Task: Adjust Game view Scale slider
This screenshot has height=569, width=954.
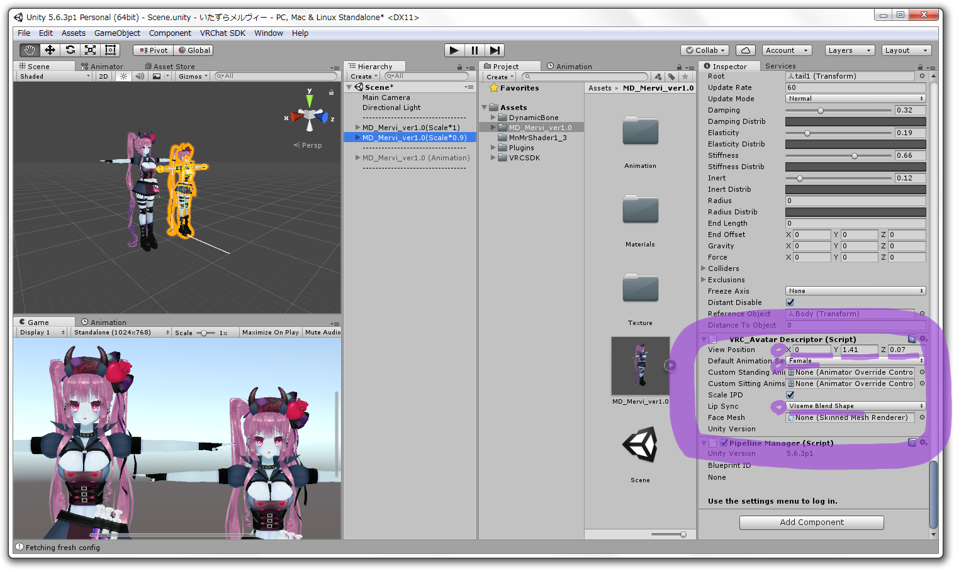Action: point(206,333)
